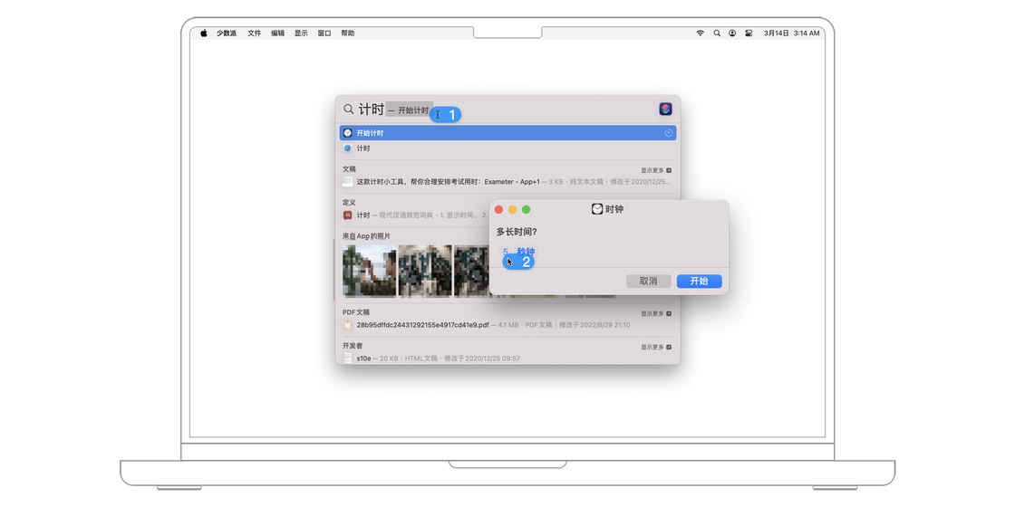Click the Wi-Fi status icon

pyautogui.click(x=701, y=33)
